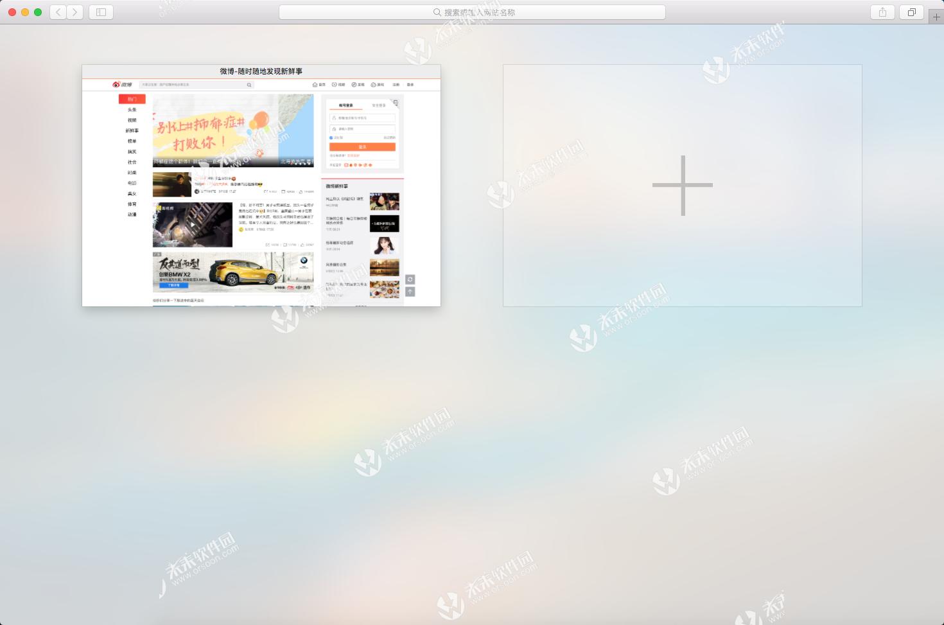This screenshot has height=625, width=944.
Task: Click the Safari address bar to type a URL
Action: 472,12
